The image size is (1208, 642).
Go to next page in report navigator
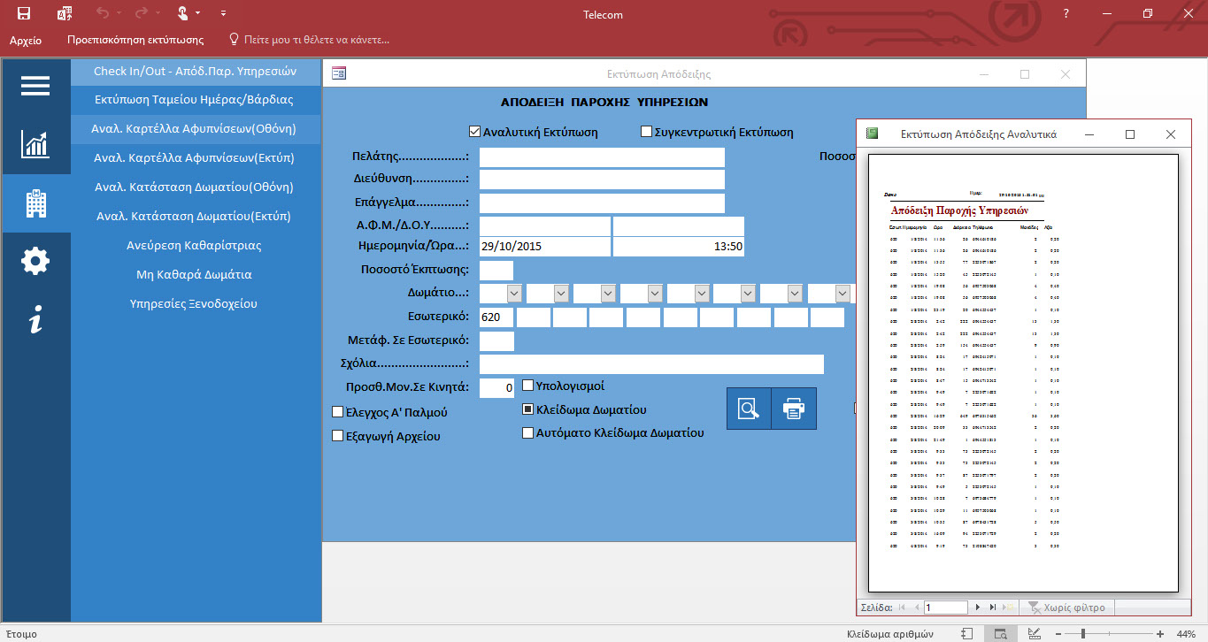pos(977,608)
